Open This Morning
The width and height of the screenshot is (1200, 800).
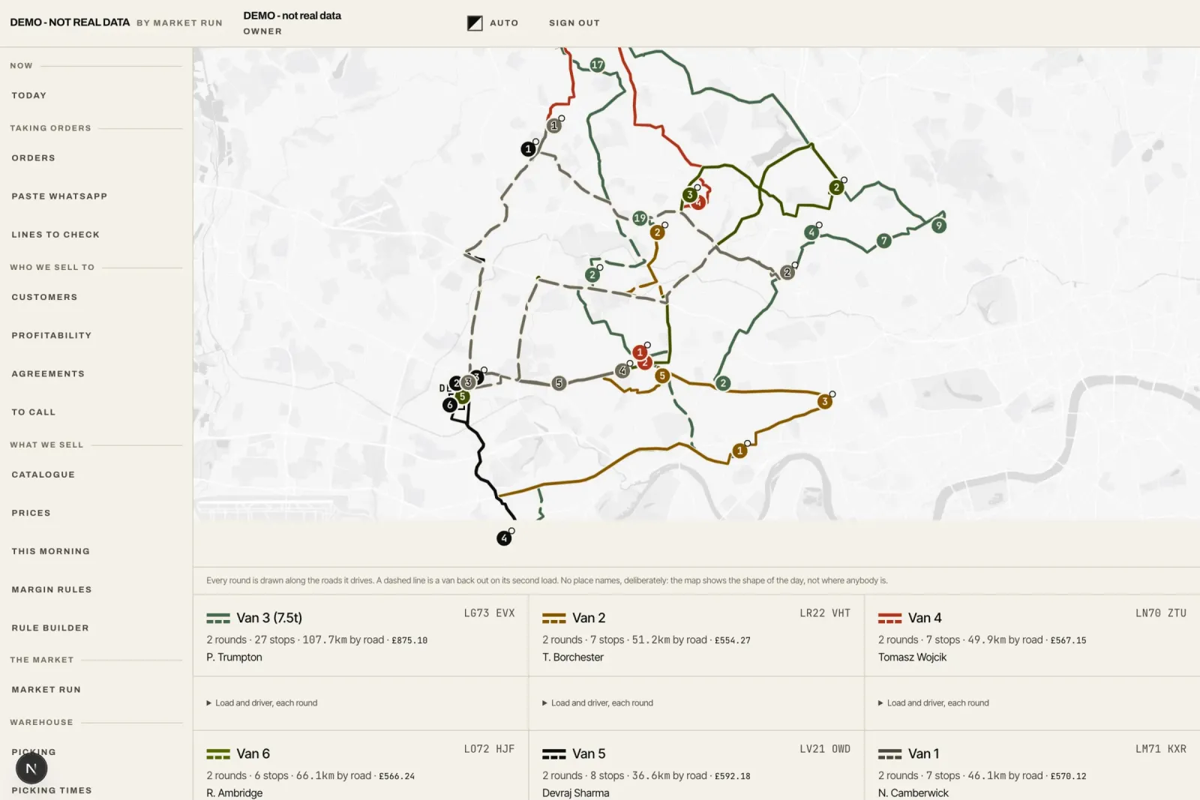point(50,551)
